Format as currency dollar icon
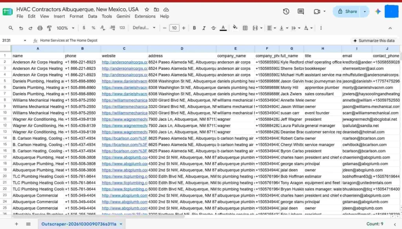 click(x=84, y=28)
